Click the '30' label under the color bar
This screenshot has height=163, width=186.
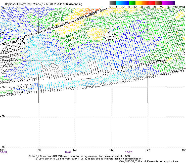click(x=148, y=7)
